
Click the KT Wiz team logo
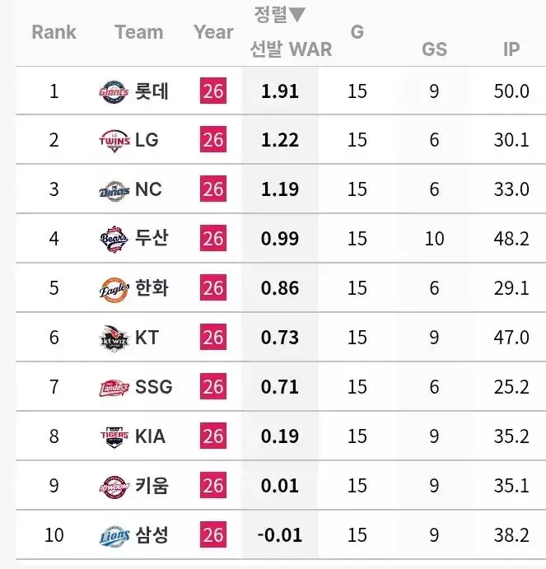click(x=114, y=338)
